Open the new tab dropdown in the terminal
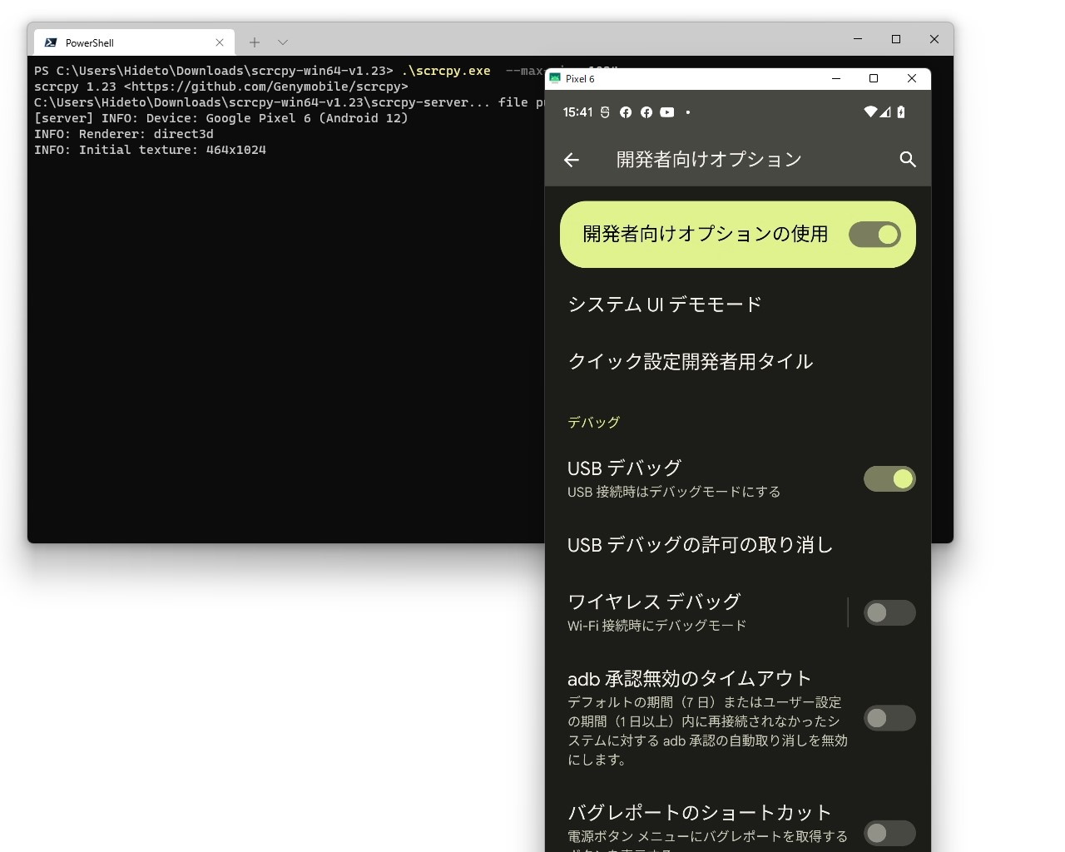 (x=282, y=42)
